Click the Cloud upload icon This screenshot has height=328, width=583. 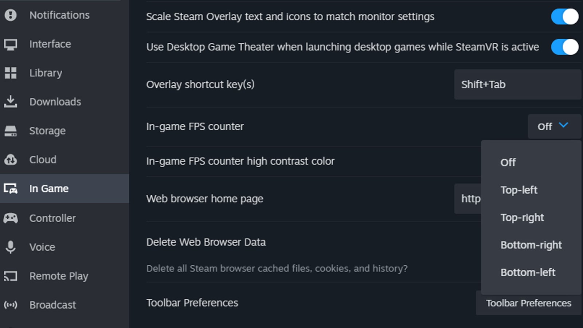point(11,160)
